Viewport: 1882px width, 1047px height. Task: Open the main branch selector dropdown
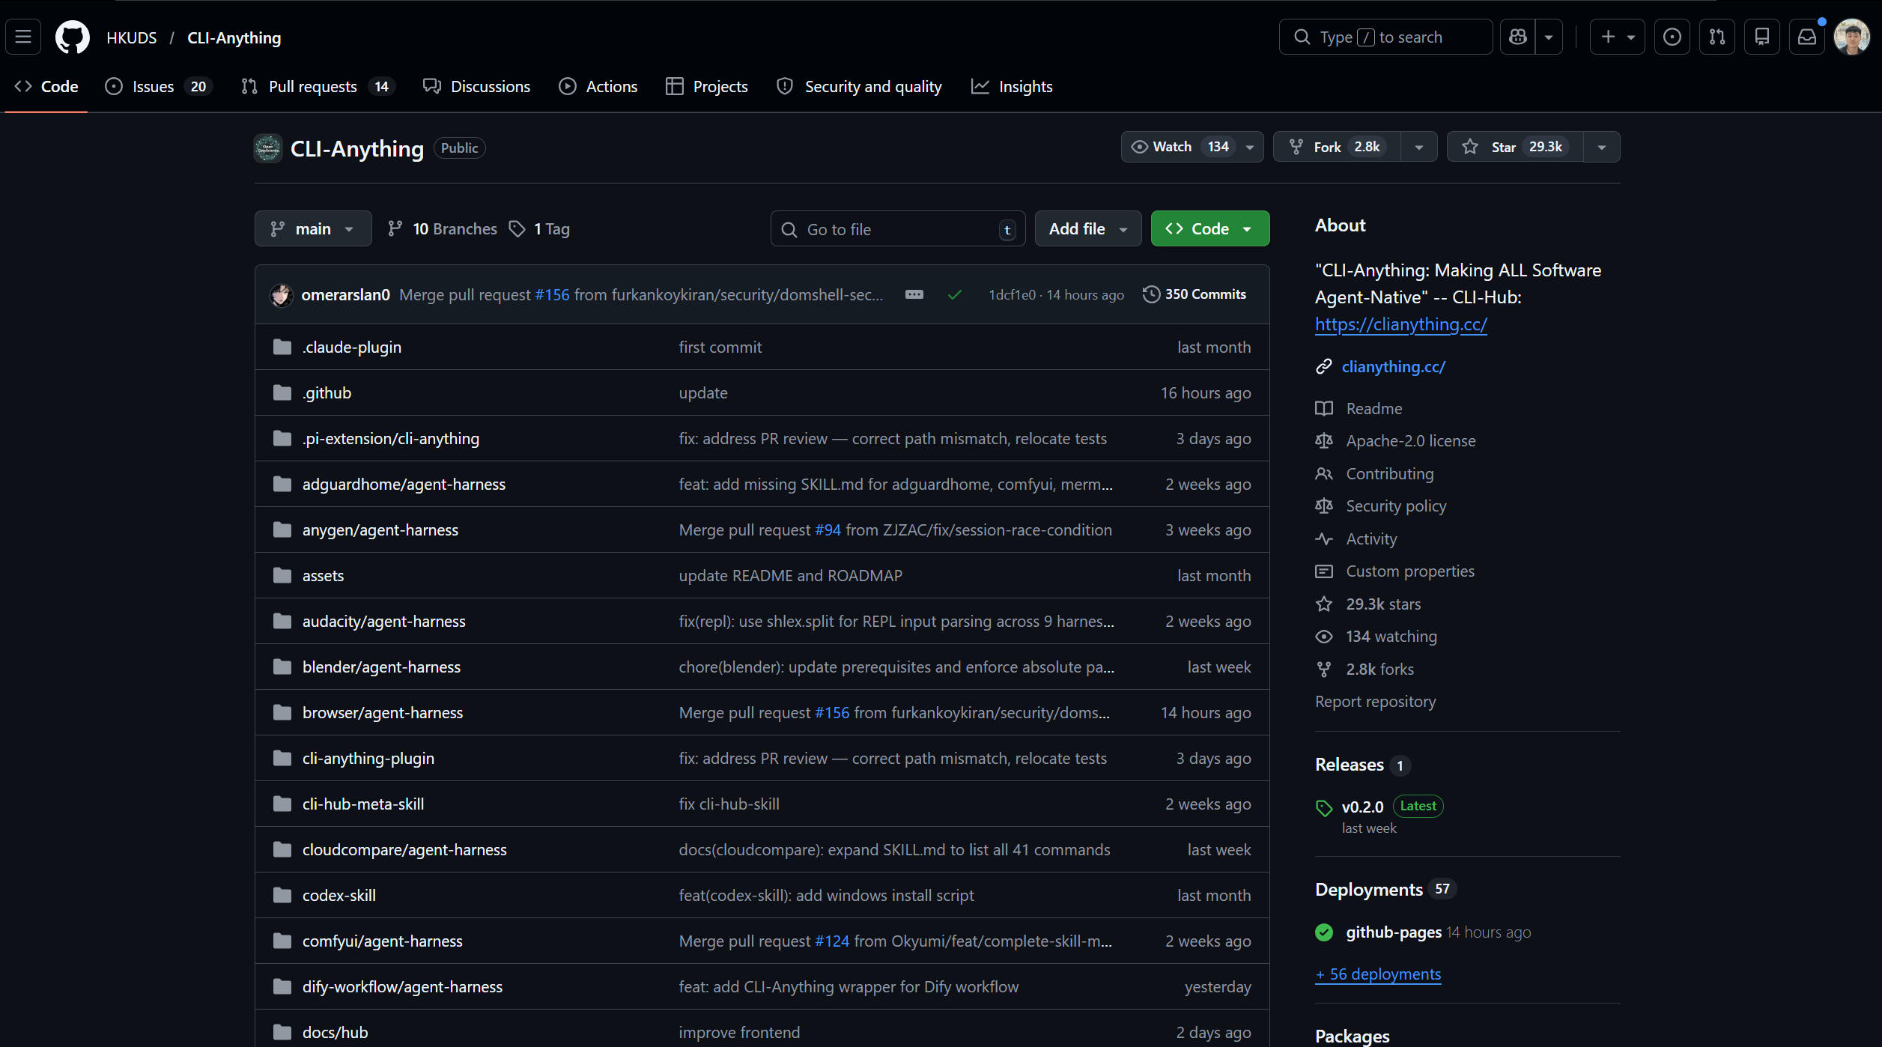tap(313, 228)
